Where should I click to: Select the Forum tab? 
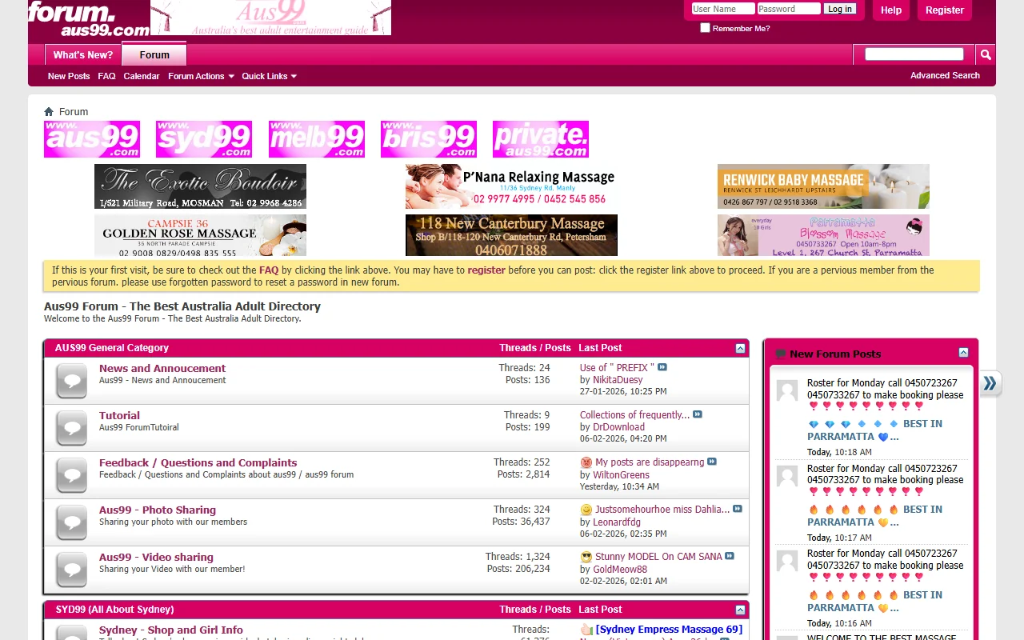[154, 55]
